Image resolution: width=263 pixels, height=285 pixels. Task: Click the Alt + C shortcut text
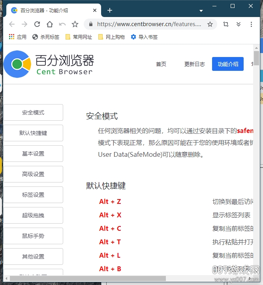(110, 228)
